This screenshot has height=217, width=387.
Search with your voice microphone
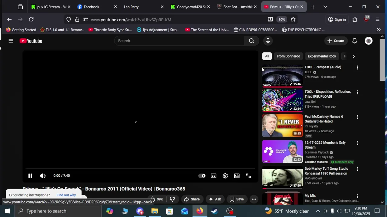pos(268,41)
